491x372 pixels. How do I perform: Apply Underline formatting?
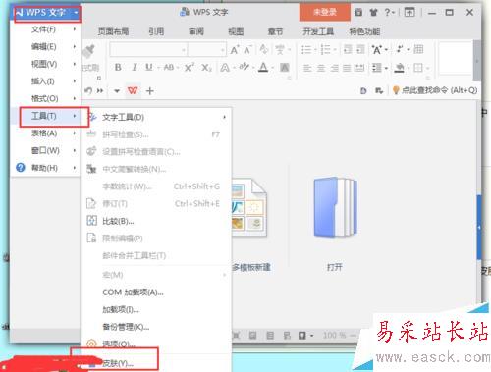point(149,68)
